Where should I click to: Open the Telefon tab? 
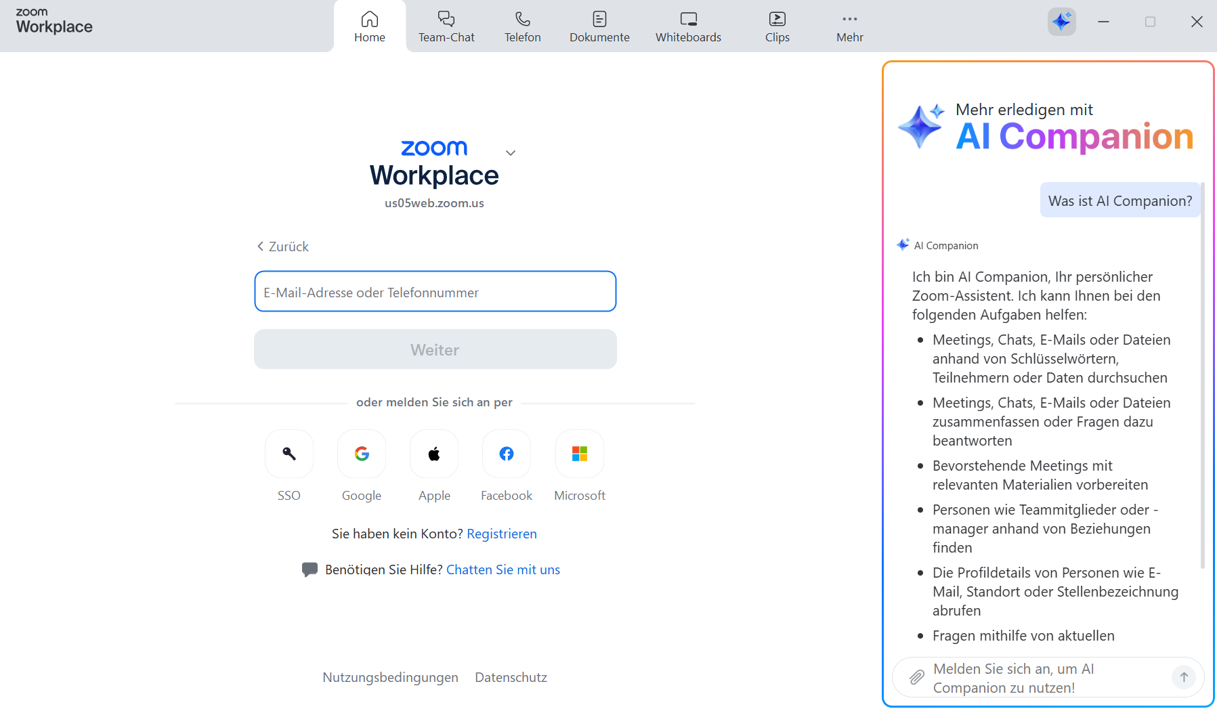[x=523, y=27]
